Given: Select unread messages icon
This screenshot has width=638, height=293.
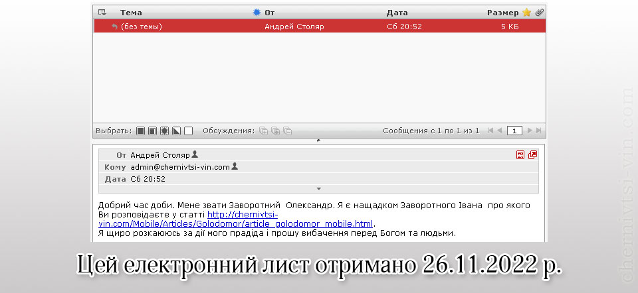Looking at the screenshot, I should point(164,131).
